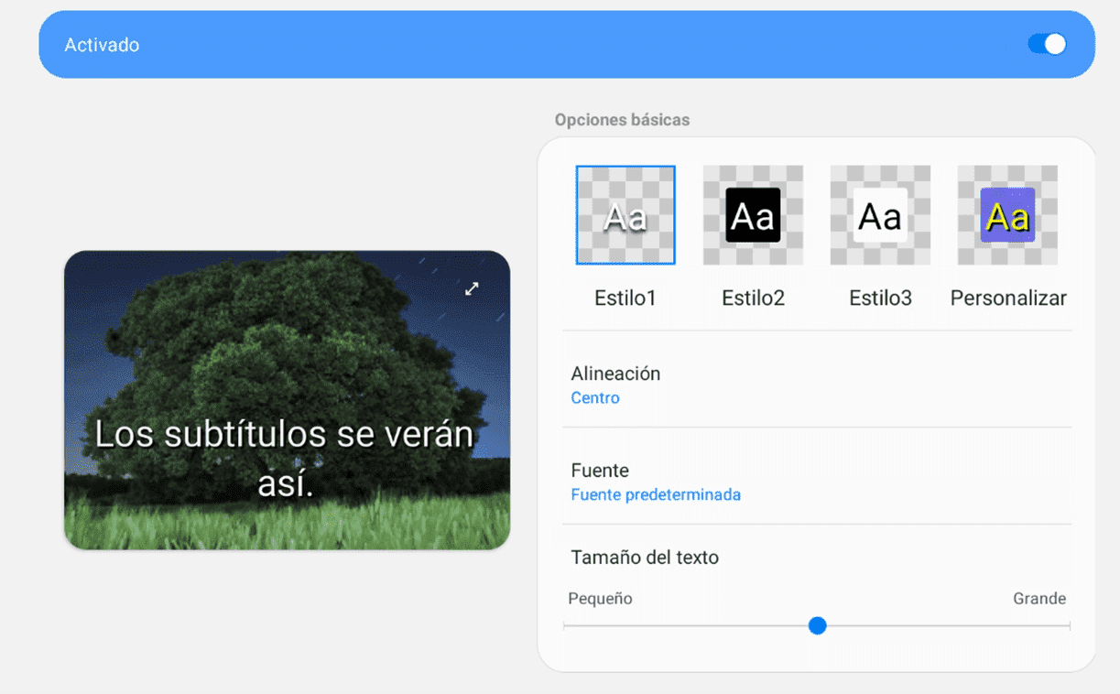
Task: Open the Alineación option row
Action: pos(615,374)
